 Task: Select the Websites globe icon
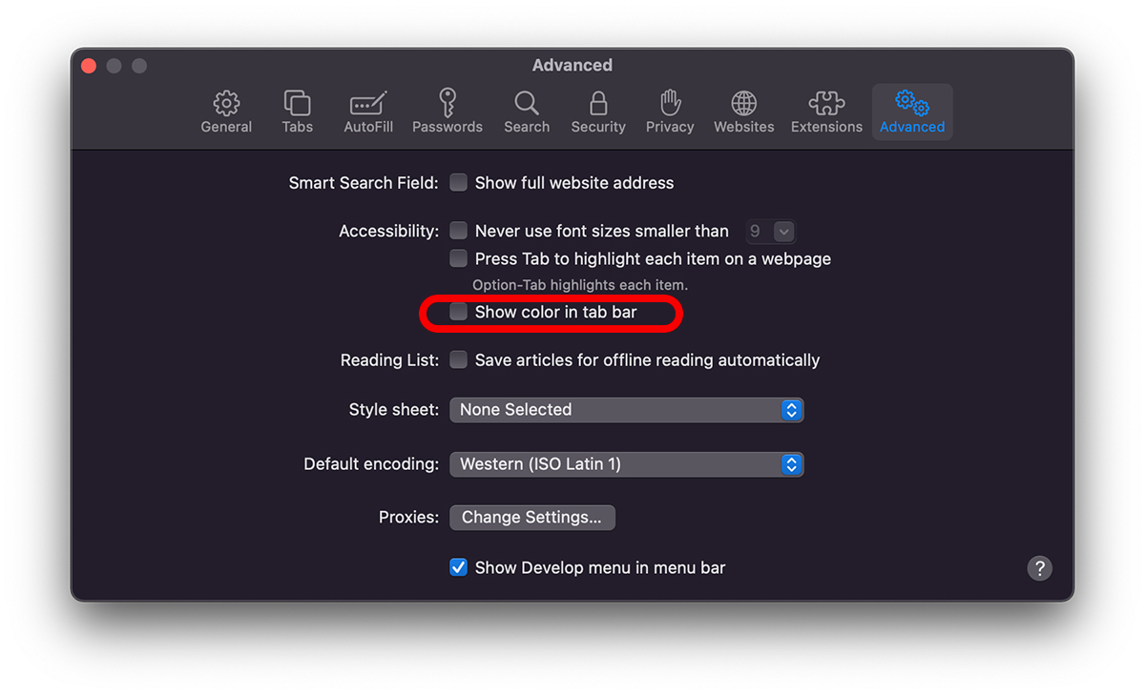point(744,112)
